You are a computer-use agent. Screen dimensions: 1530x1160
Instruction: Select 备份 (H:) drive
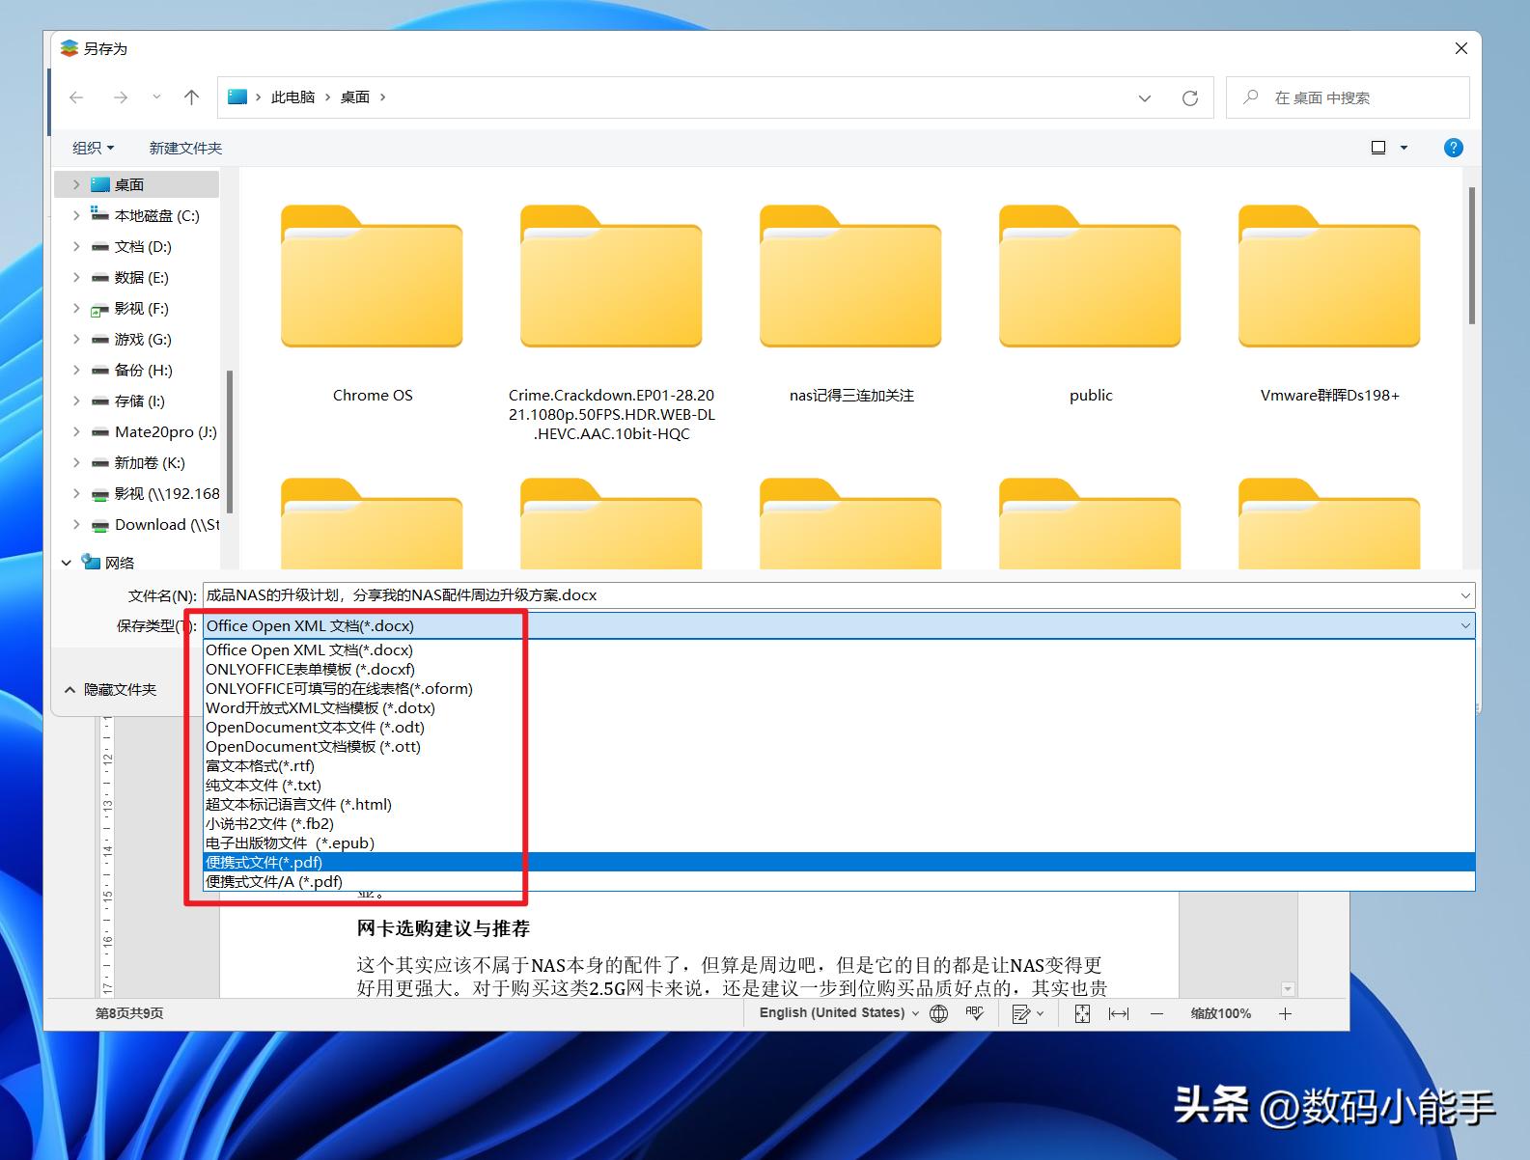point(143,370)
